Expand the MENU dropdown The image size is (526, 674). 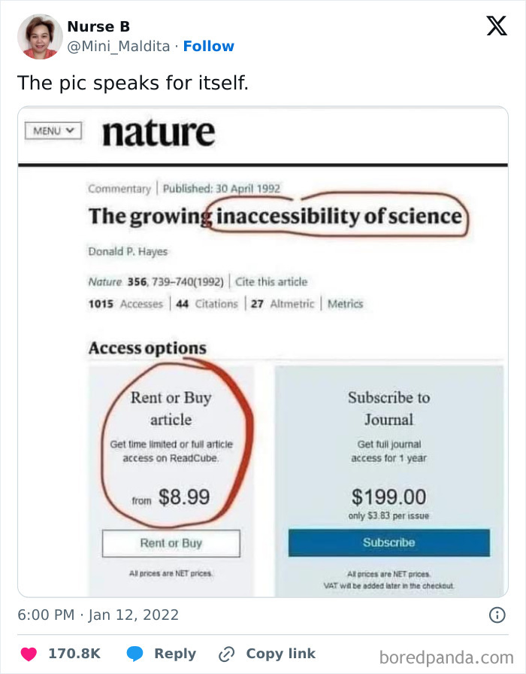tap(53, 131)
